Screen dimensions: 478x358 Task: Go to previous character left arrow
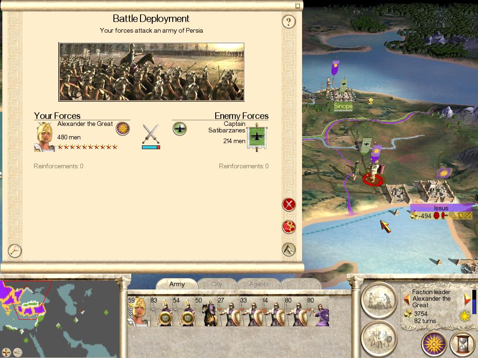(x=407, y=299)
